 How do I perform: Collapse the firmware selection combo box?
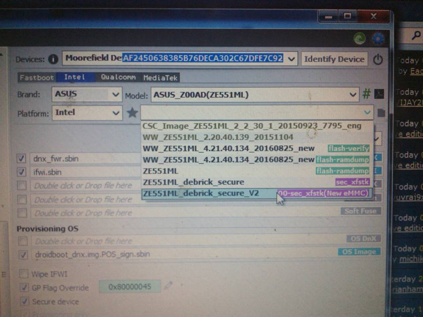367,112
